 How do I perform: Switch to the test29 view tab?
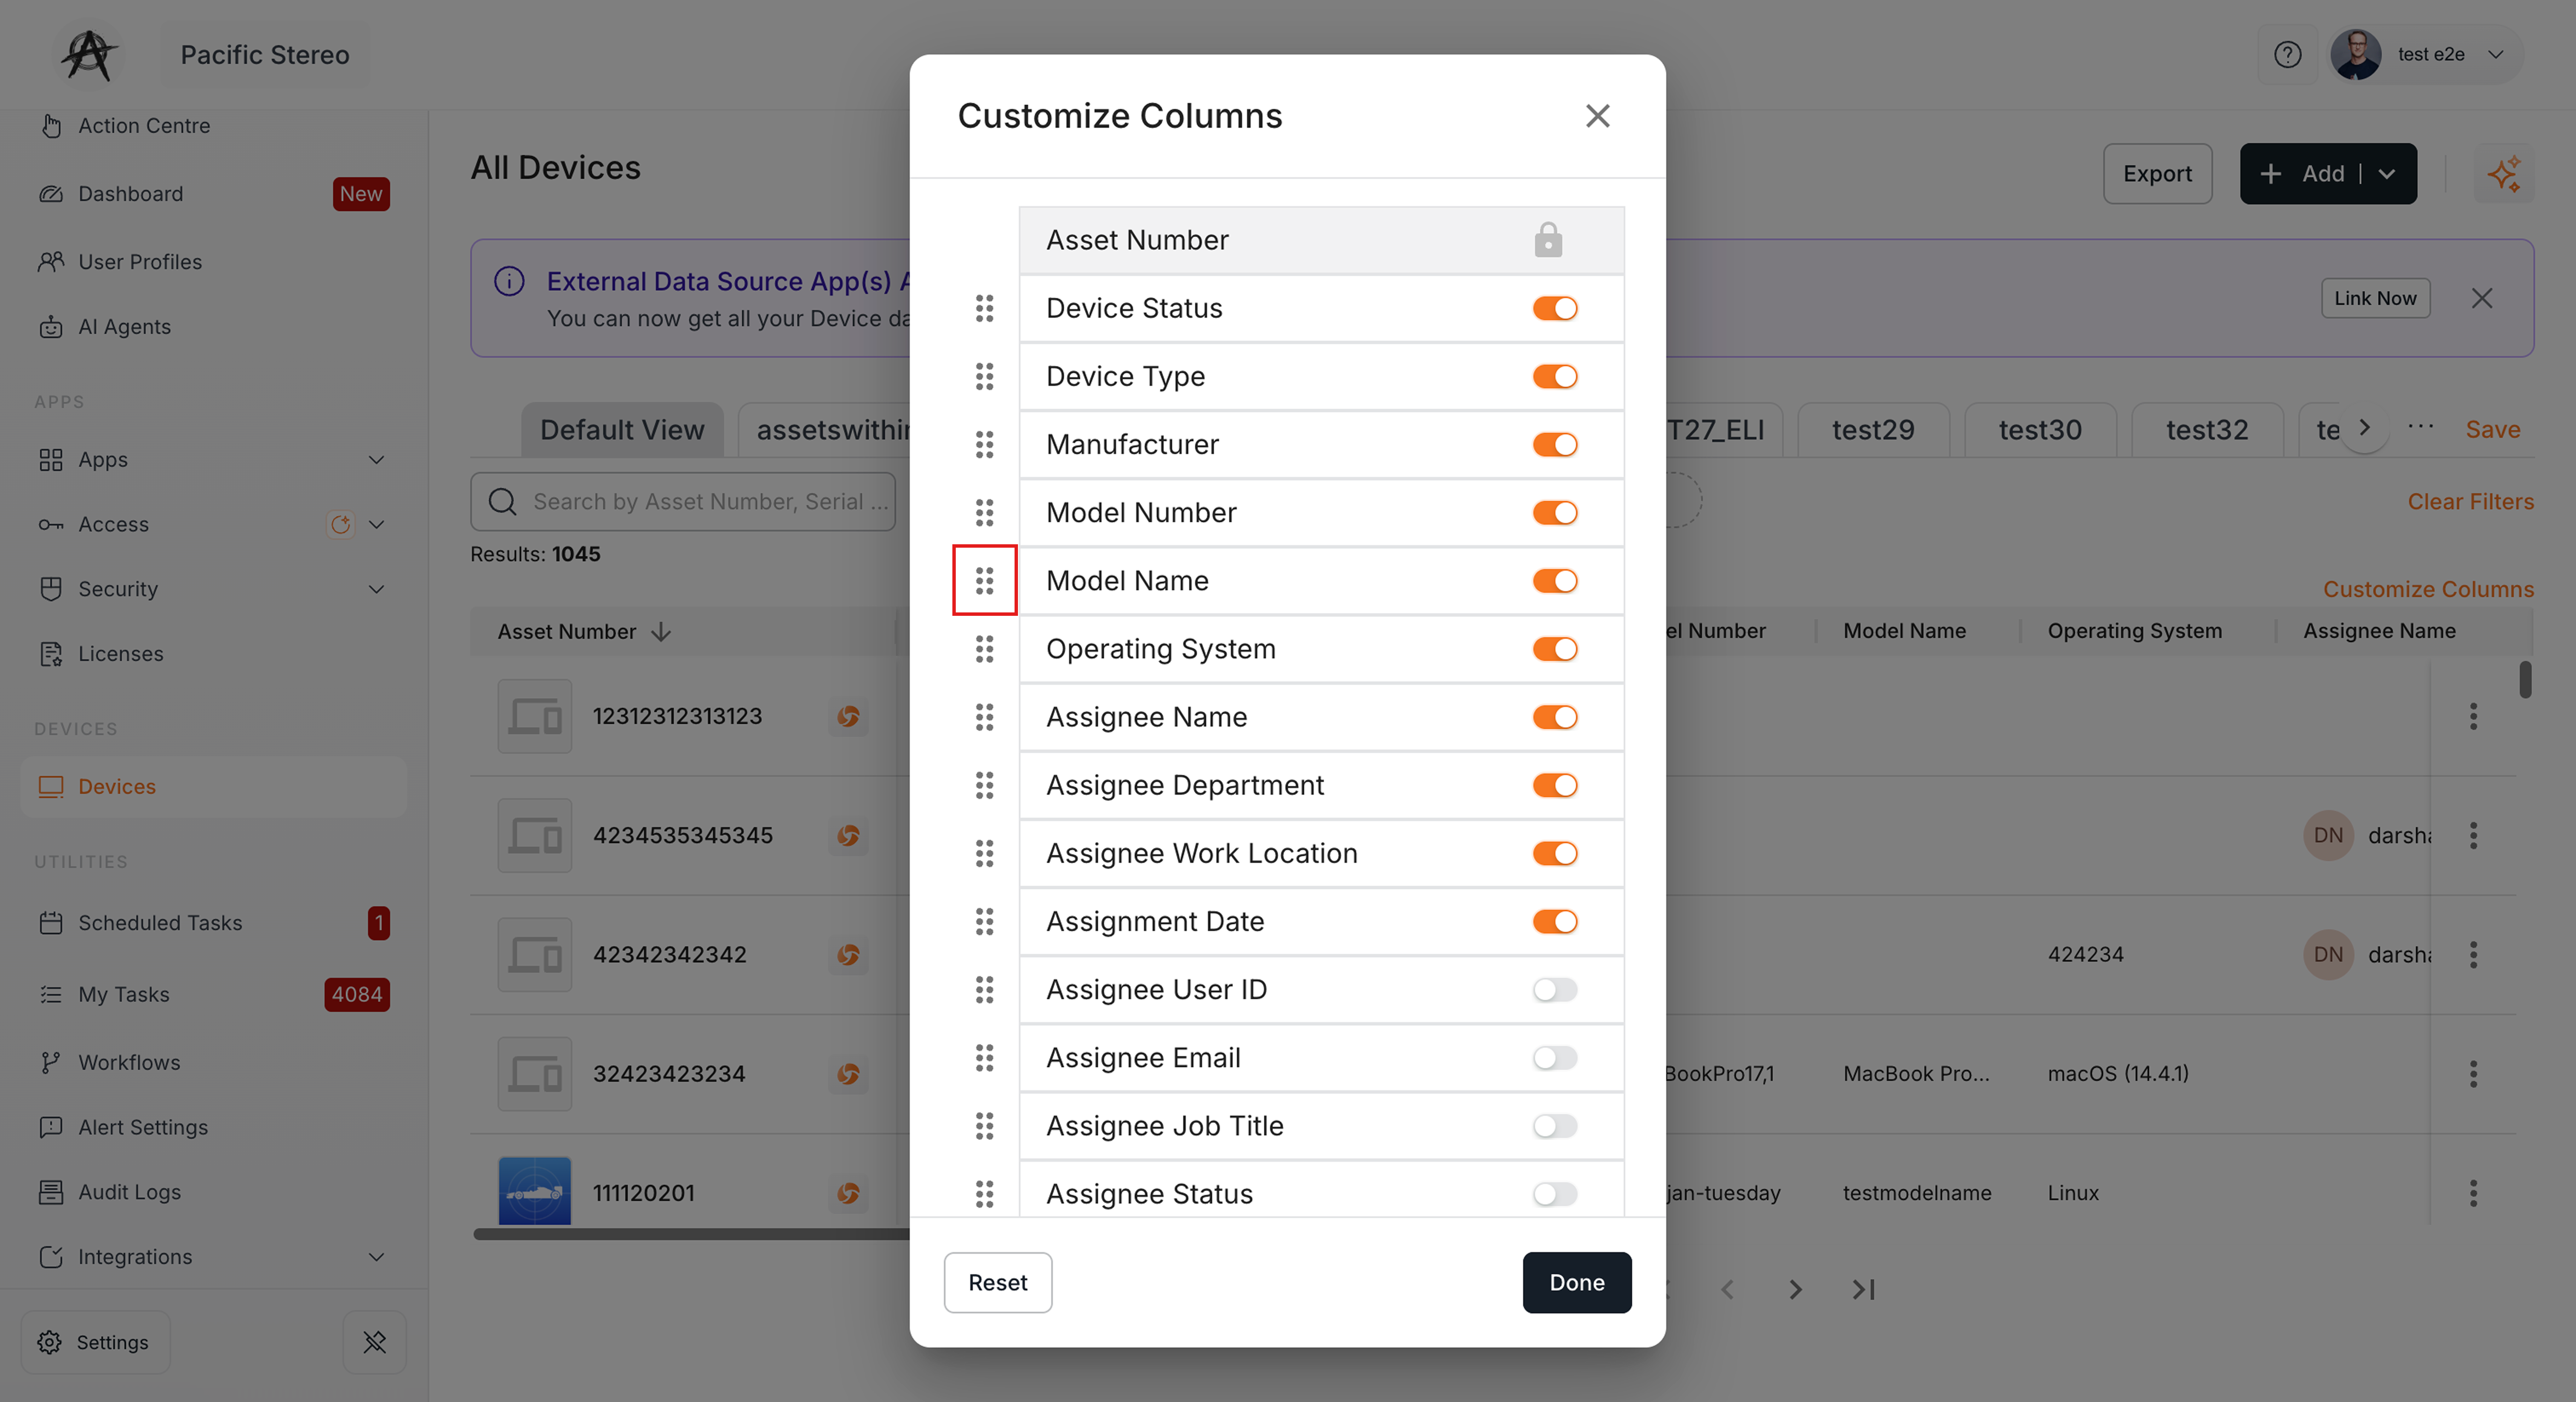pyautogui.click(x=1873, y=430)
